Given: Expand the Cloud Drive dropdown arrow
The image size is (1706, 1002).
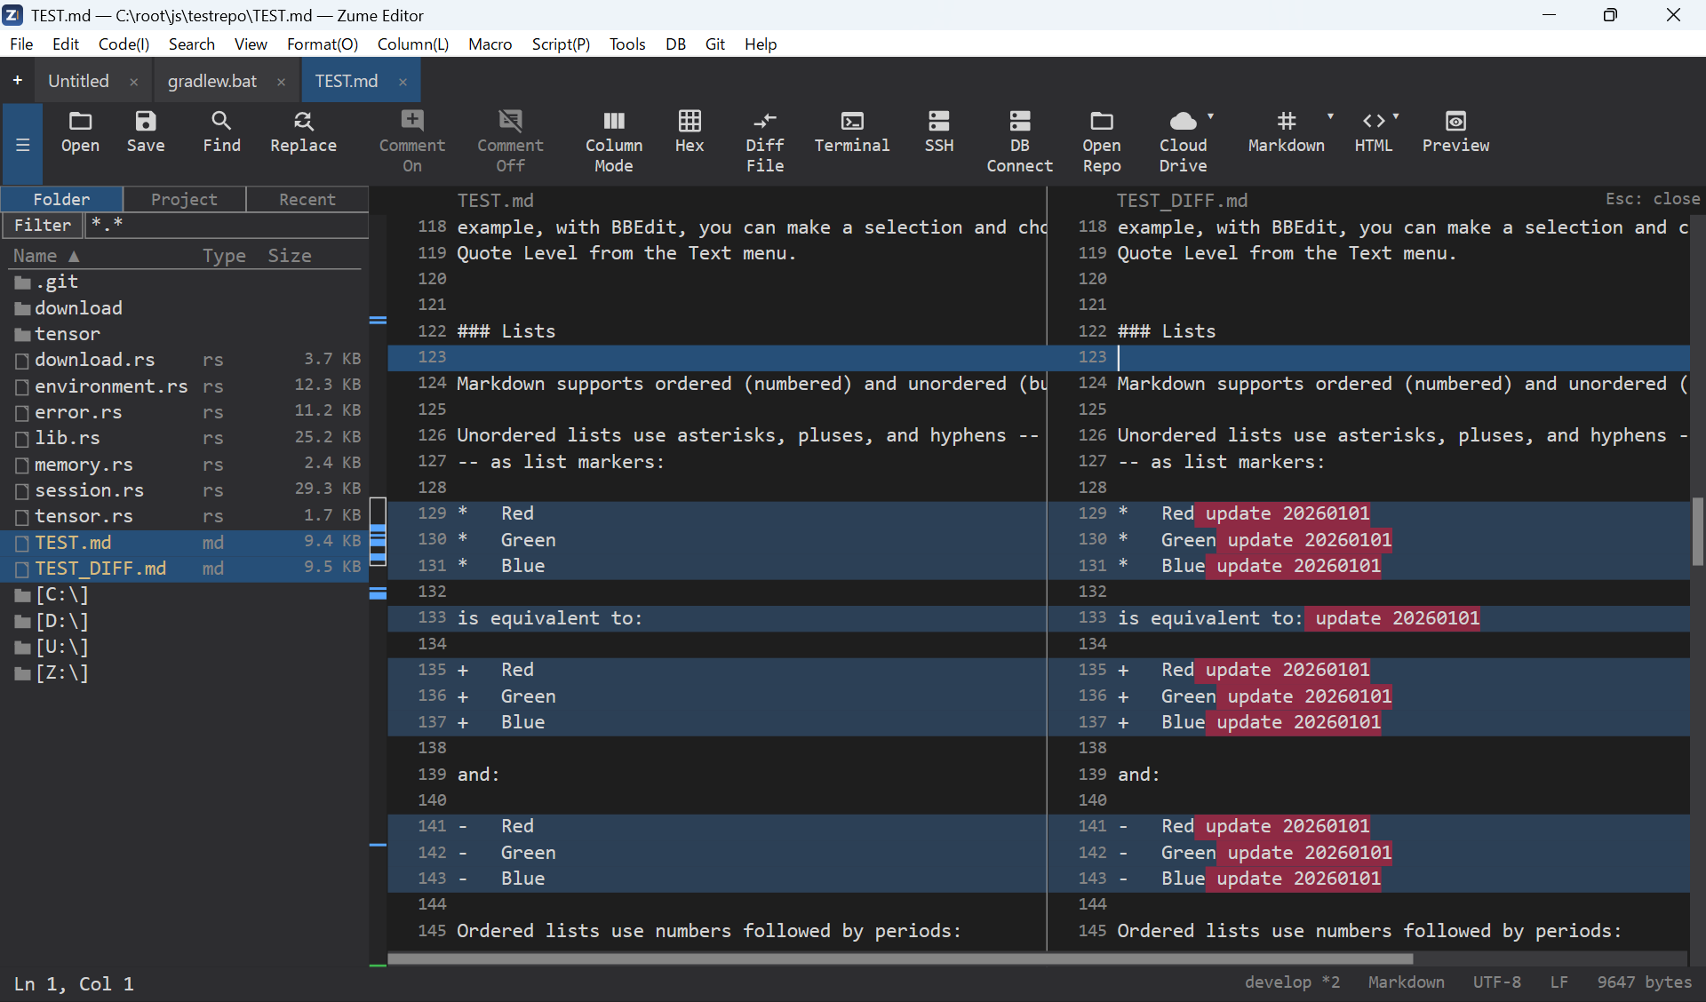Looking at the screenshot, I should pyautogui.click(x=1211, y=117).
